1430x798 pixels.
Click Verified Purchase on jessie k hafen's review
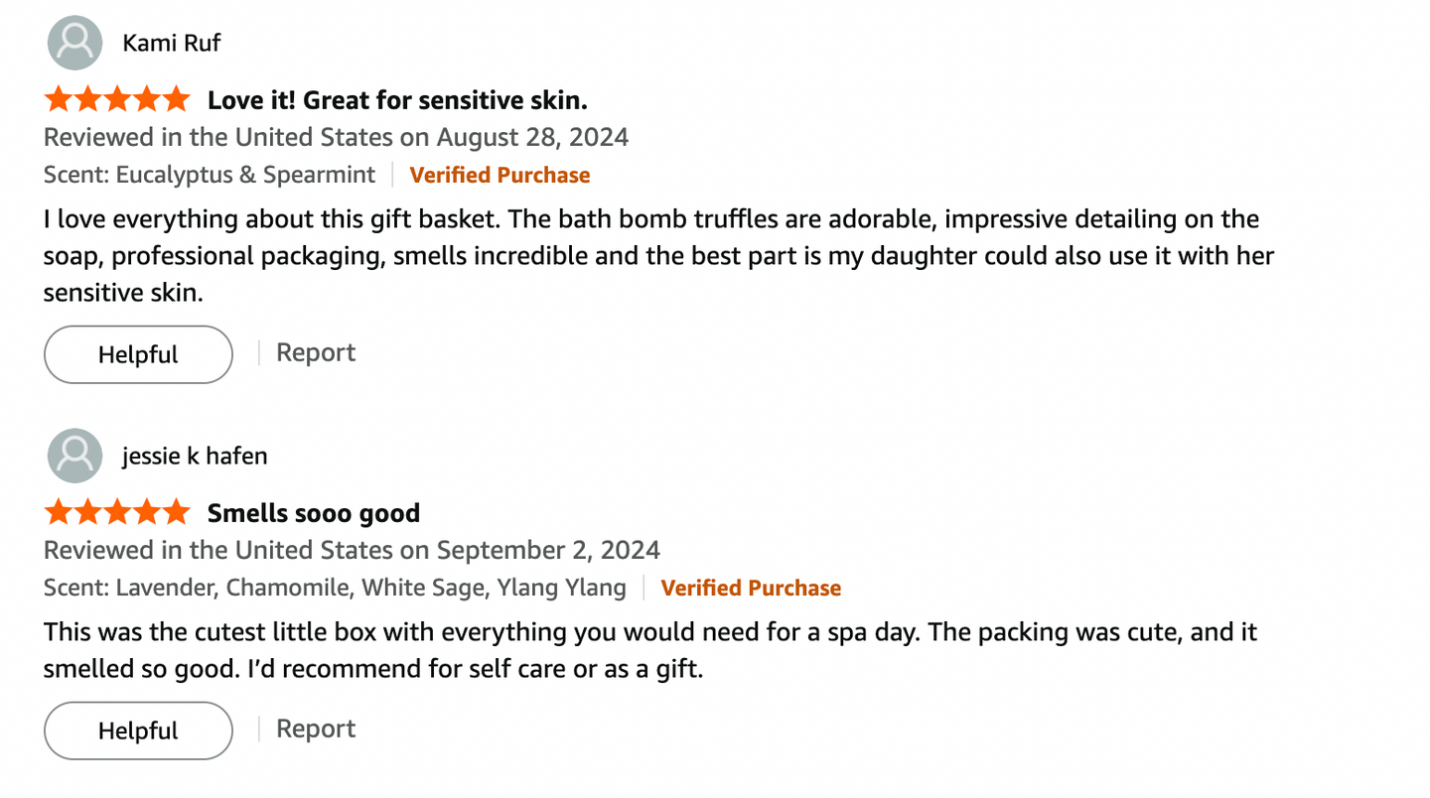751,588
